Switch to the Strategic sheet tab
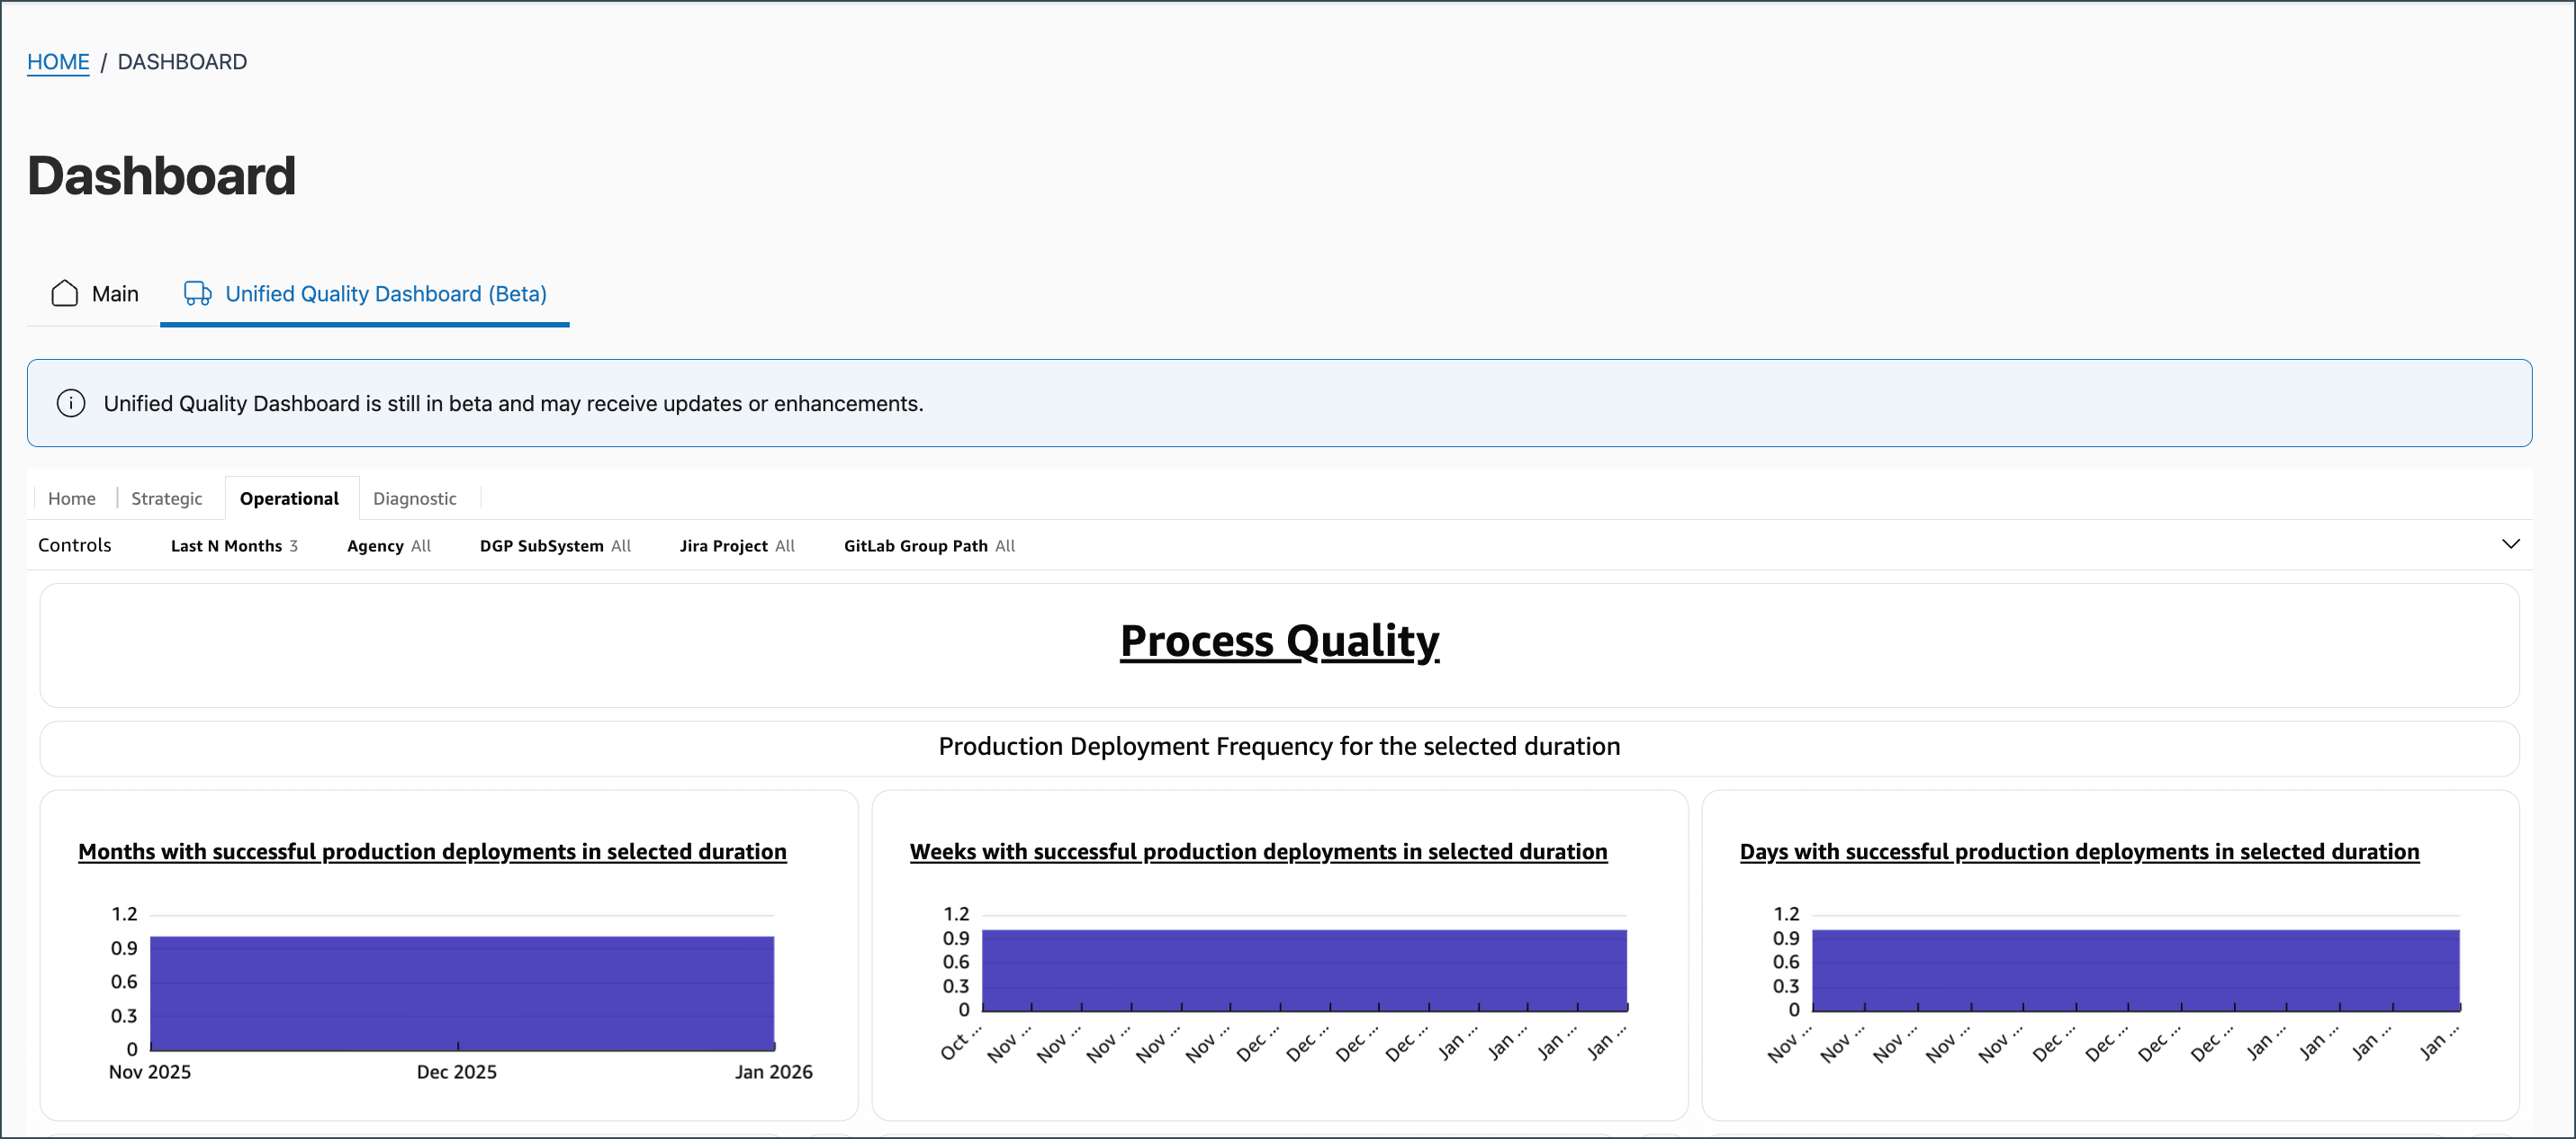Viewport: 2576px width, 1139px height. coord(167,498)
